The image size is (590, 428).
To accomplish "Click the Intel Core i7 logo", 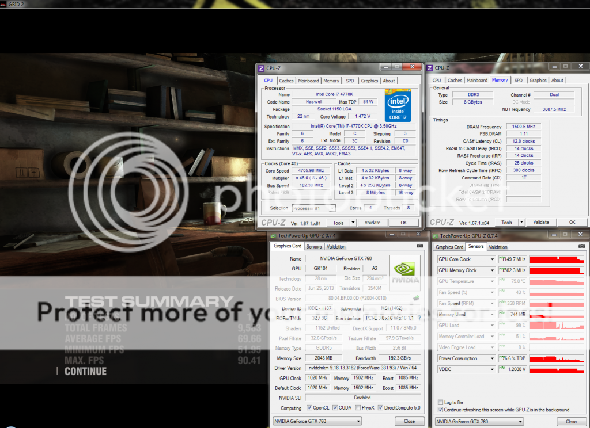I will pos(397,104).
